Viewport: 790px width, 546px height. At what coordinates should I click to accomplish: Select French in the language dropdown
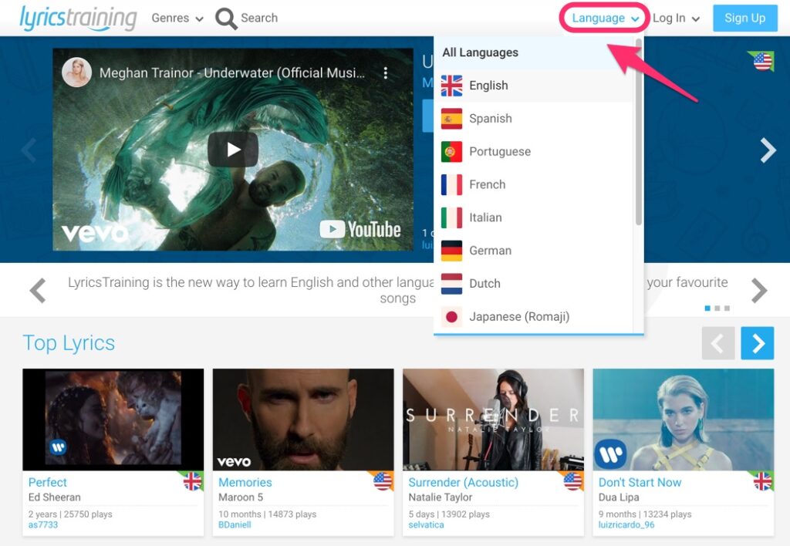(x=487, y=184)
